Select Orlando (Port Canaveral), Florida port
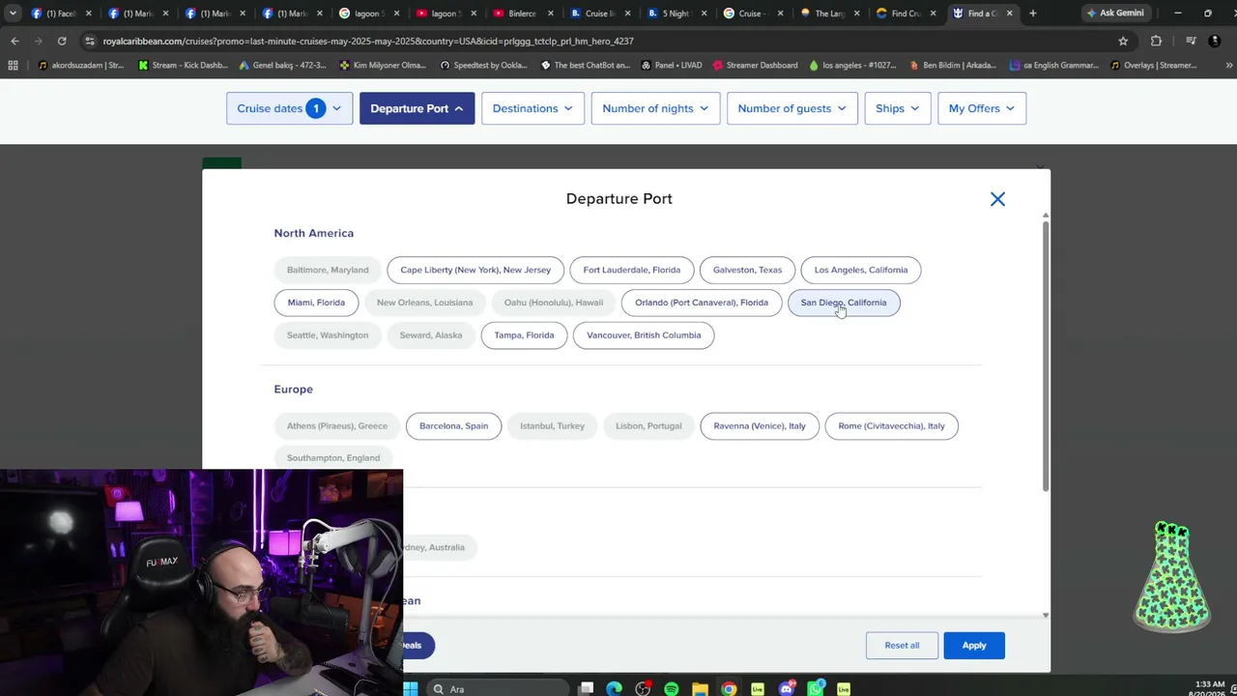This screenshot has width=1237, height=696. point(702,303)
